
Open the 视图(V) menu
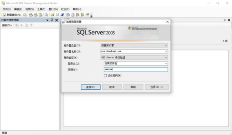click(30, 9)
